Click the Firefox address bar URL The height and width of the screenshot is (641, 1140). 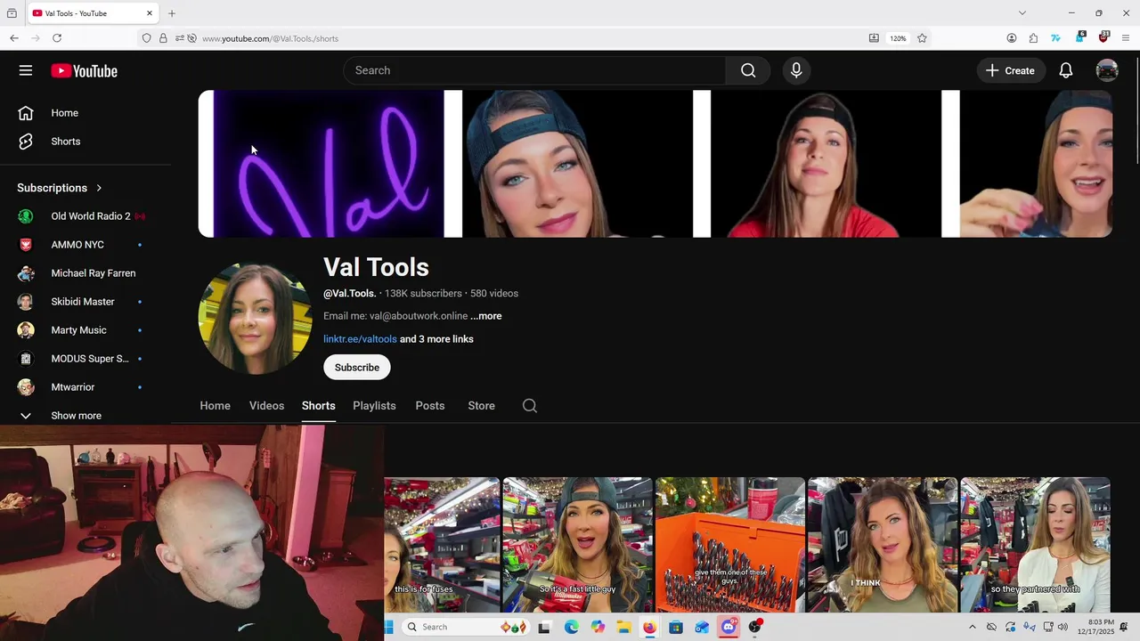[x=270, y=38]
